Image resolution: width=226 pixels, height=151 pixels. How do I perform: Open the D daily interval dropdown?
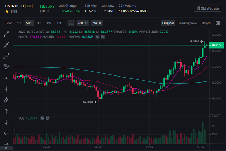pos(39,23)
